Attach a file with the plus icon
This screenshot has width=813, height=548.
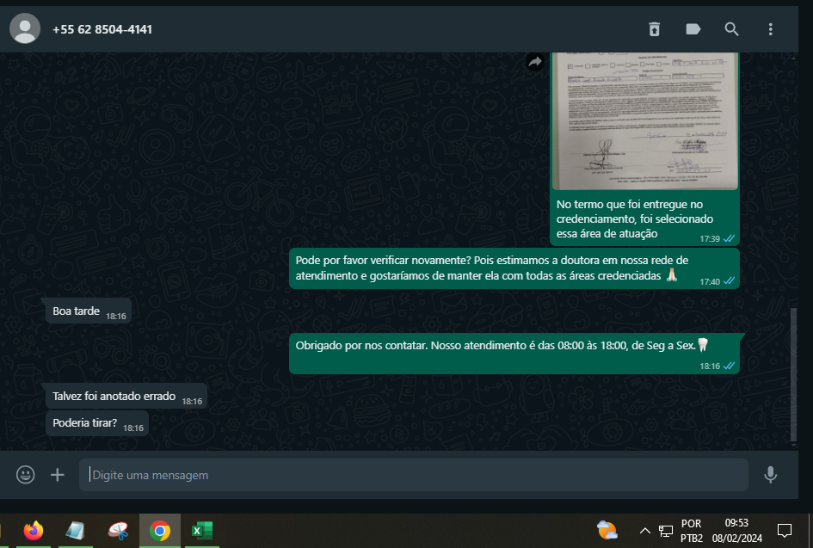point(58,474)
